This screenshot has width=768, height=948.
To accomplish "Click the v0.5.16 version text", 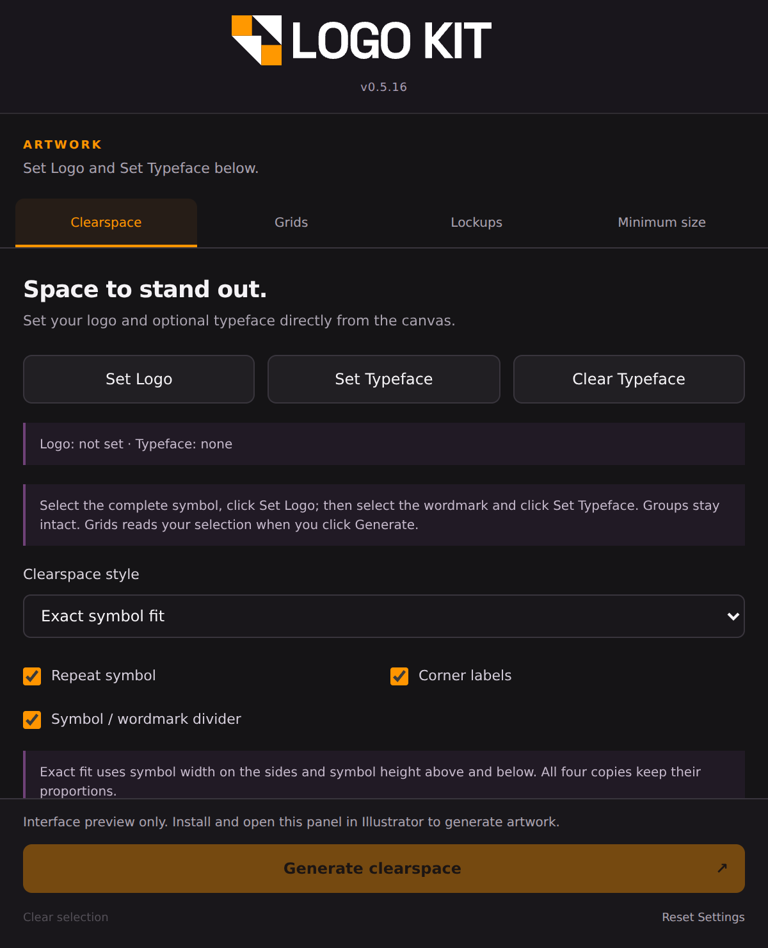I will tap(384, 87).
